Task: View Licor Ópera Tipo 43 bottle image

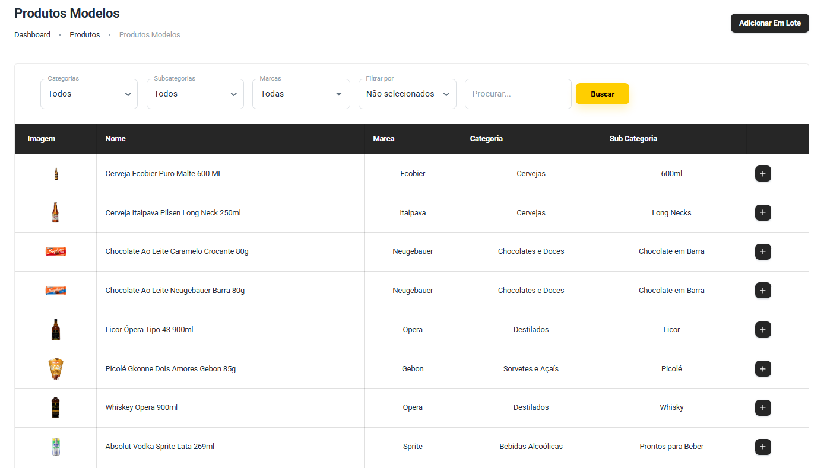Action: tap(56, 330)
